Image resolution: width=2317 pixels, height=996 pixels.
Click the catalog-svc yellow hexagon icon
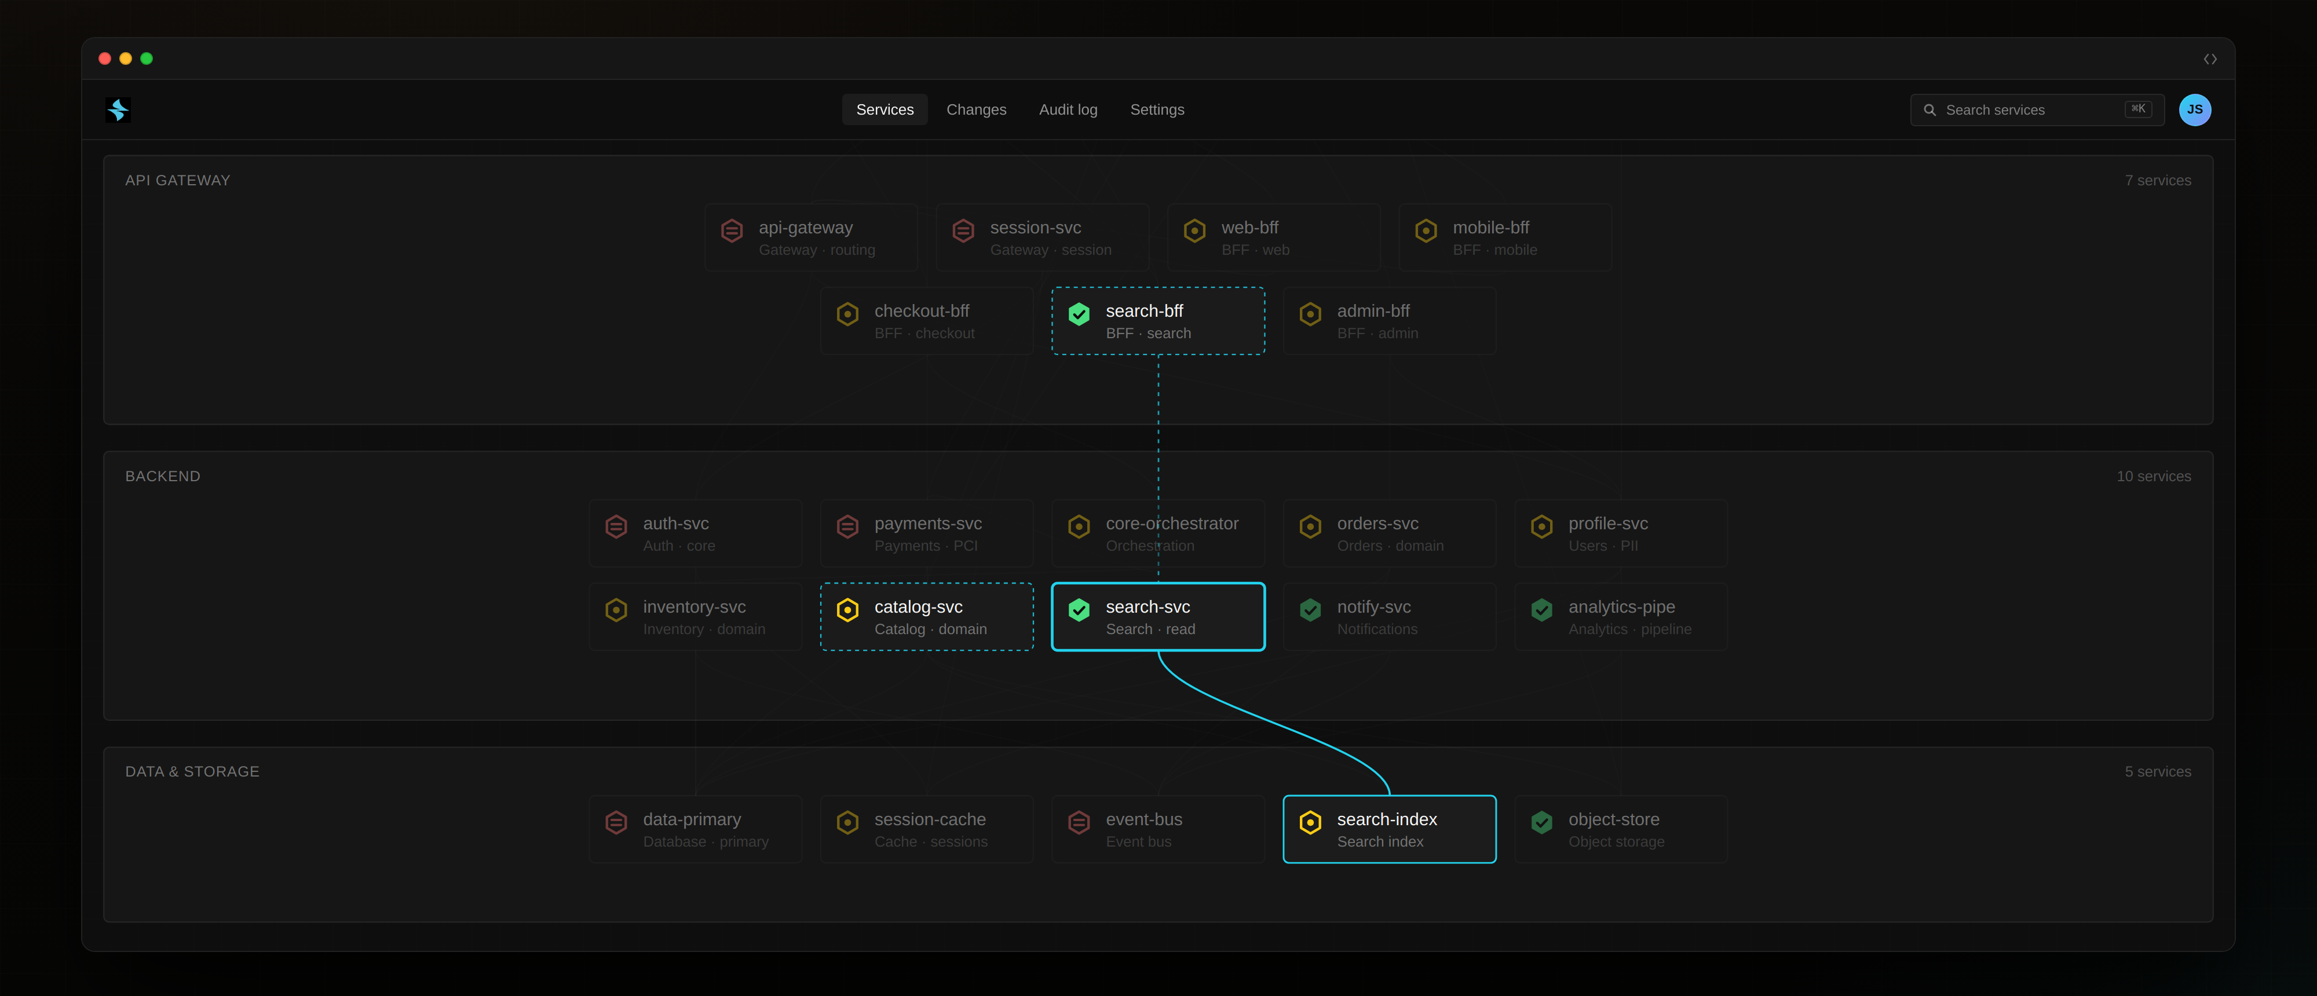click(x=847, y=610)
